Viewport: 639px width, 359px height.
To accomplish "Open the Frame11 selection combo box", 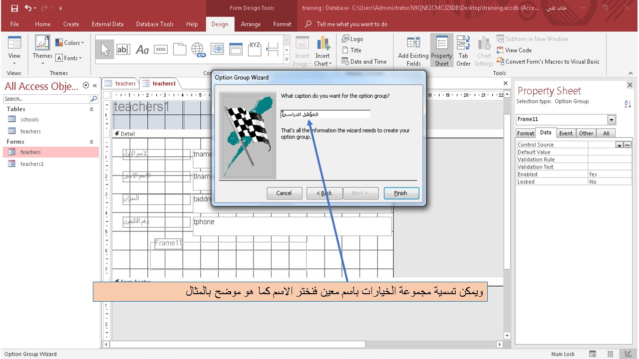I will click(612, 120).
